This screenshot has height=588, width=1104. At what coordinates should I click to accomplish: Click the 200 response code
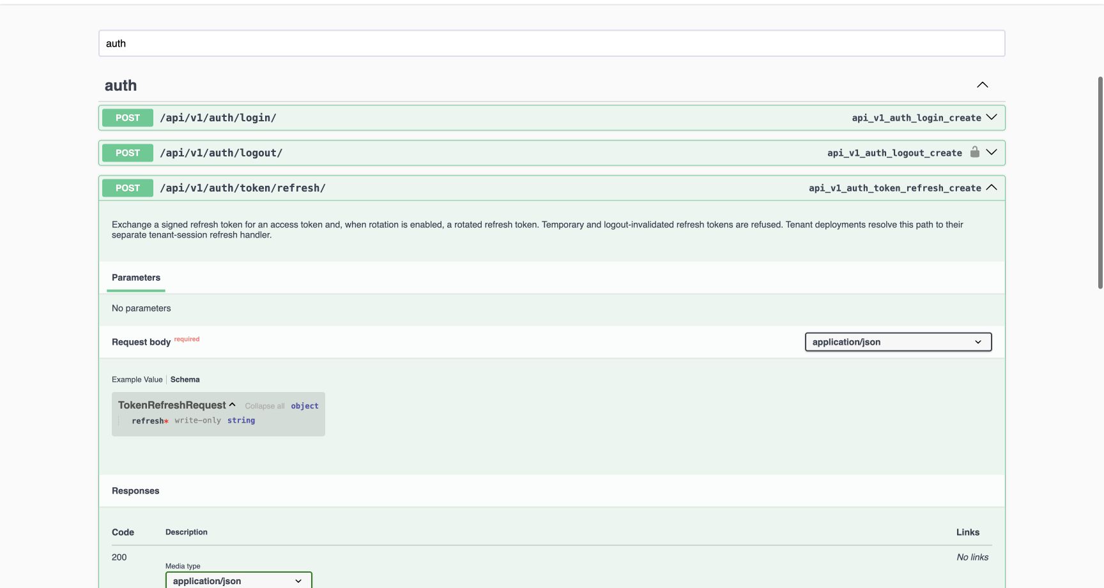pyautogui.click(x=119, y=557)
